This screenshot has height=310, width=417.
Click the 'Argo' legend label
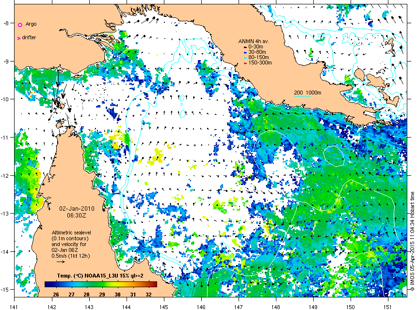tap(31, 24)
